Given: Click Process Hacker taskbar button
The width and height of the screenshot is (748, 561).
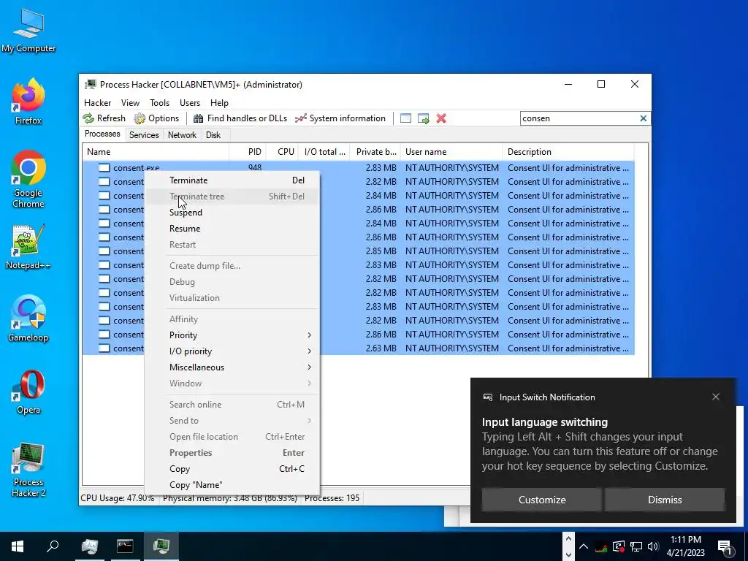Looking at the screenshot, I should 161,546.
